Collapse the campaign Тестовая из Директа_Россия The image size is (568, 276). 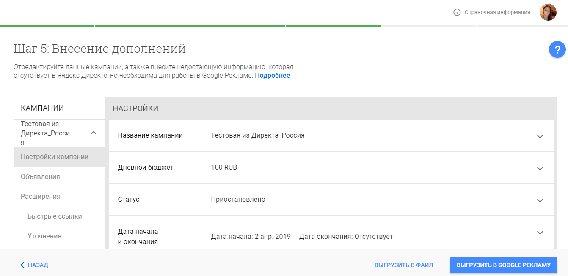tap(94, 133)
